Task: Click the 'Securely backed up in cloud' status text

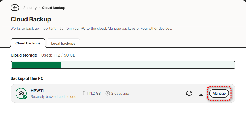Action: [53, 96]
